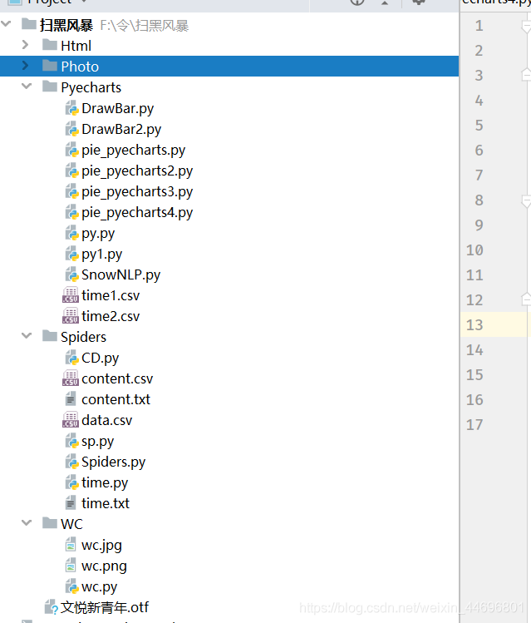This screenshot has height=623, width=531.
Task: Click the Spiders.py Python file icon
Action: click(71, 462)
